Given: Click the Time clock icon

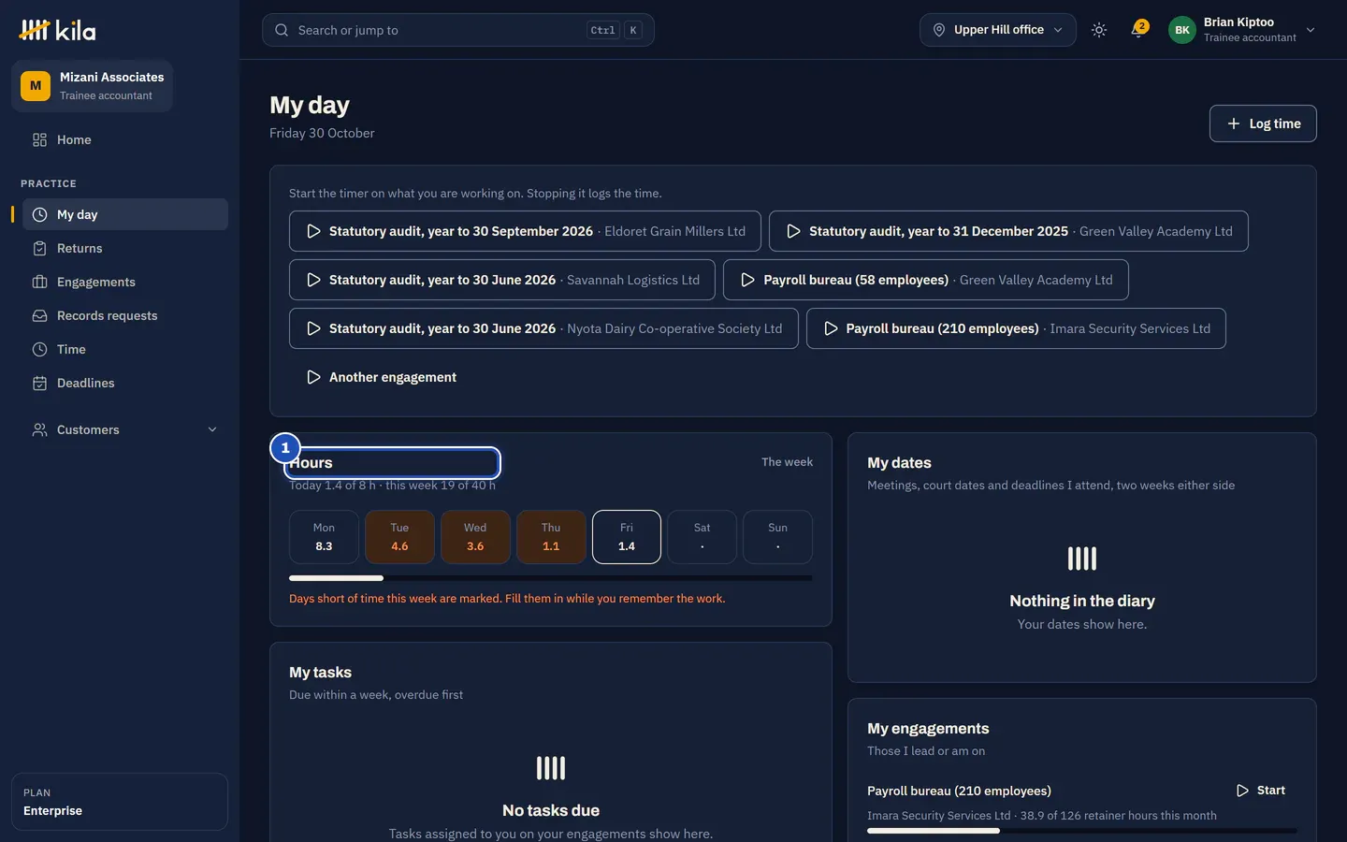Looking at the screenshot, I should (39, 349).
